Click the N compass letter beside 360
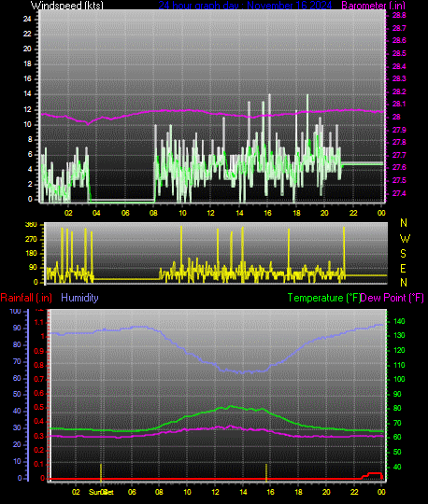 (x=404, y=223)
